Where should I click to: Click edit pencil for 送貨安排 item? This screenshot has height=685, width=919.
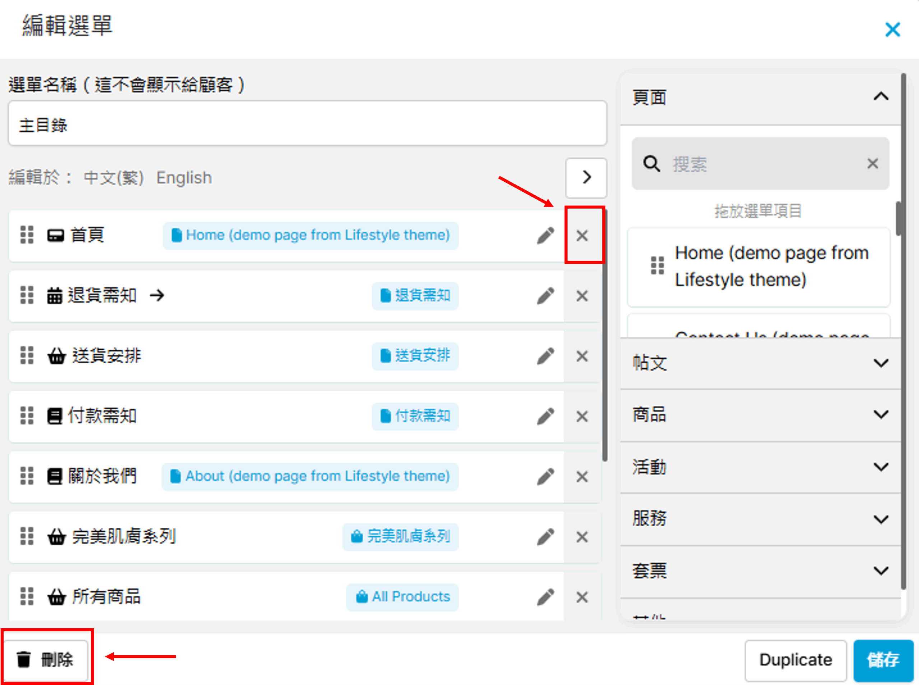tap(545, 356)
